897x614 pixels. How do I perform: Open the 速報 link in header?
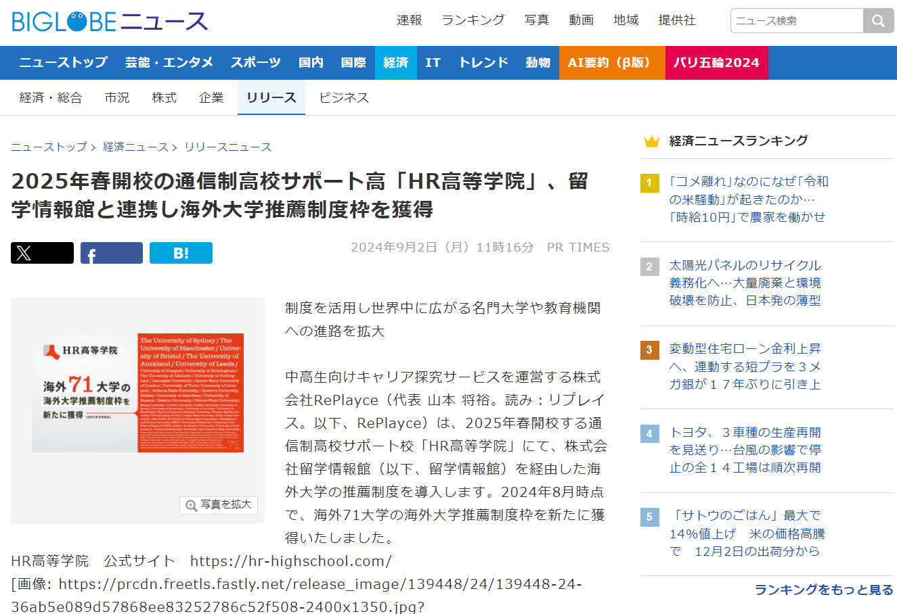410,20
